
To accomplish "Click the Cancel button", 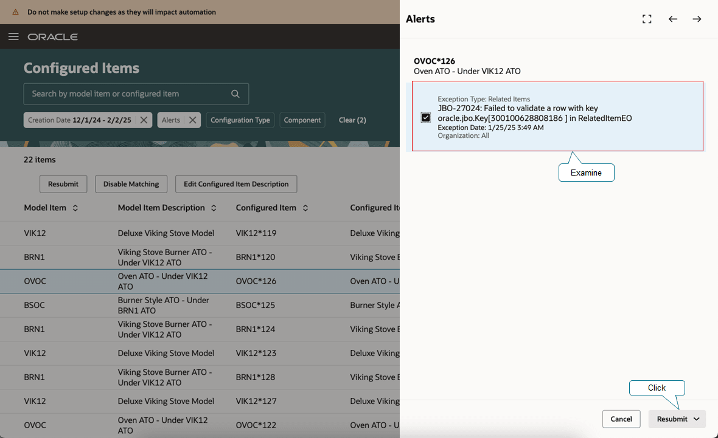I will (x=621, y=419).
